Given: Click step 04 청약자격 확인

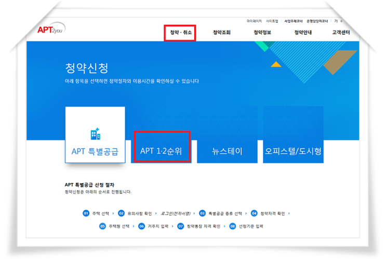Looking at the screenshot, I should coord(268,213).
